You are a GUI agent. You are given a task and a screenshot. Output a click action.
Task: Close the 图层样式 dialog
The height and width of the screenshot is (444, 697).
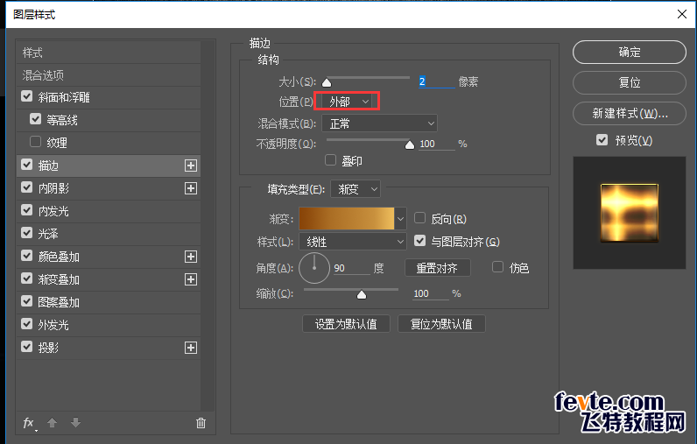682,14
